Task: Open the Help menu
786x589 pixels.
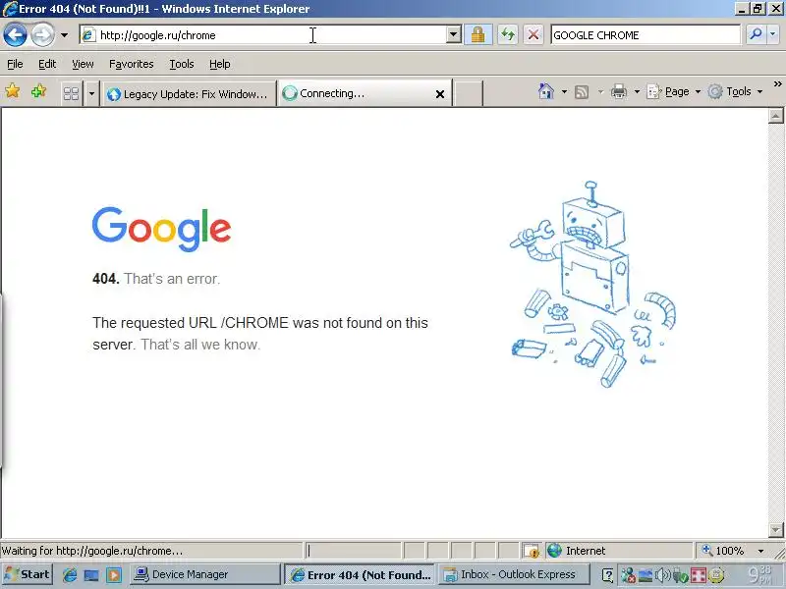Action: pyautogui.click(x=219, y=64)
